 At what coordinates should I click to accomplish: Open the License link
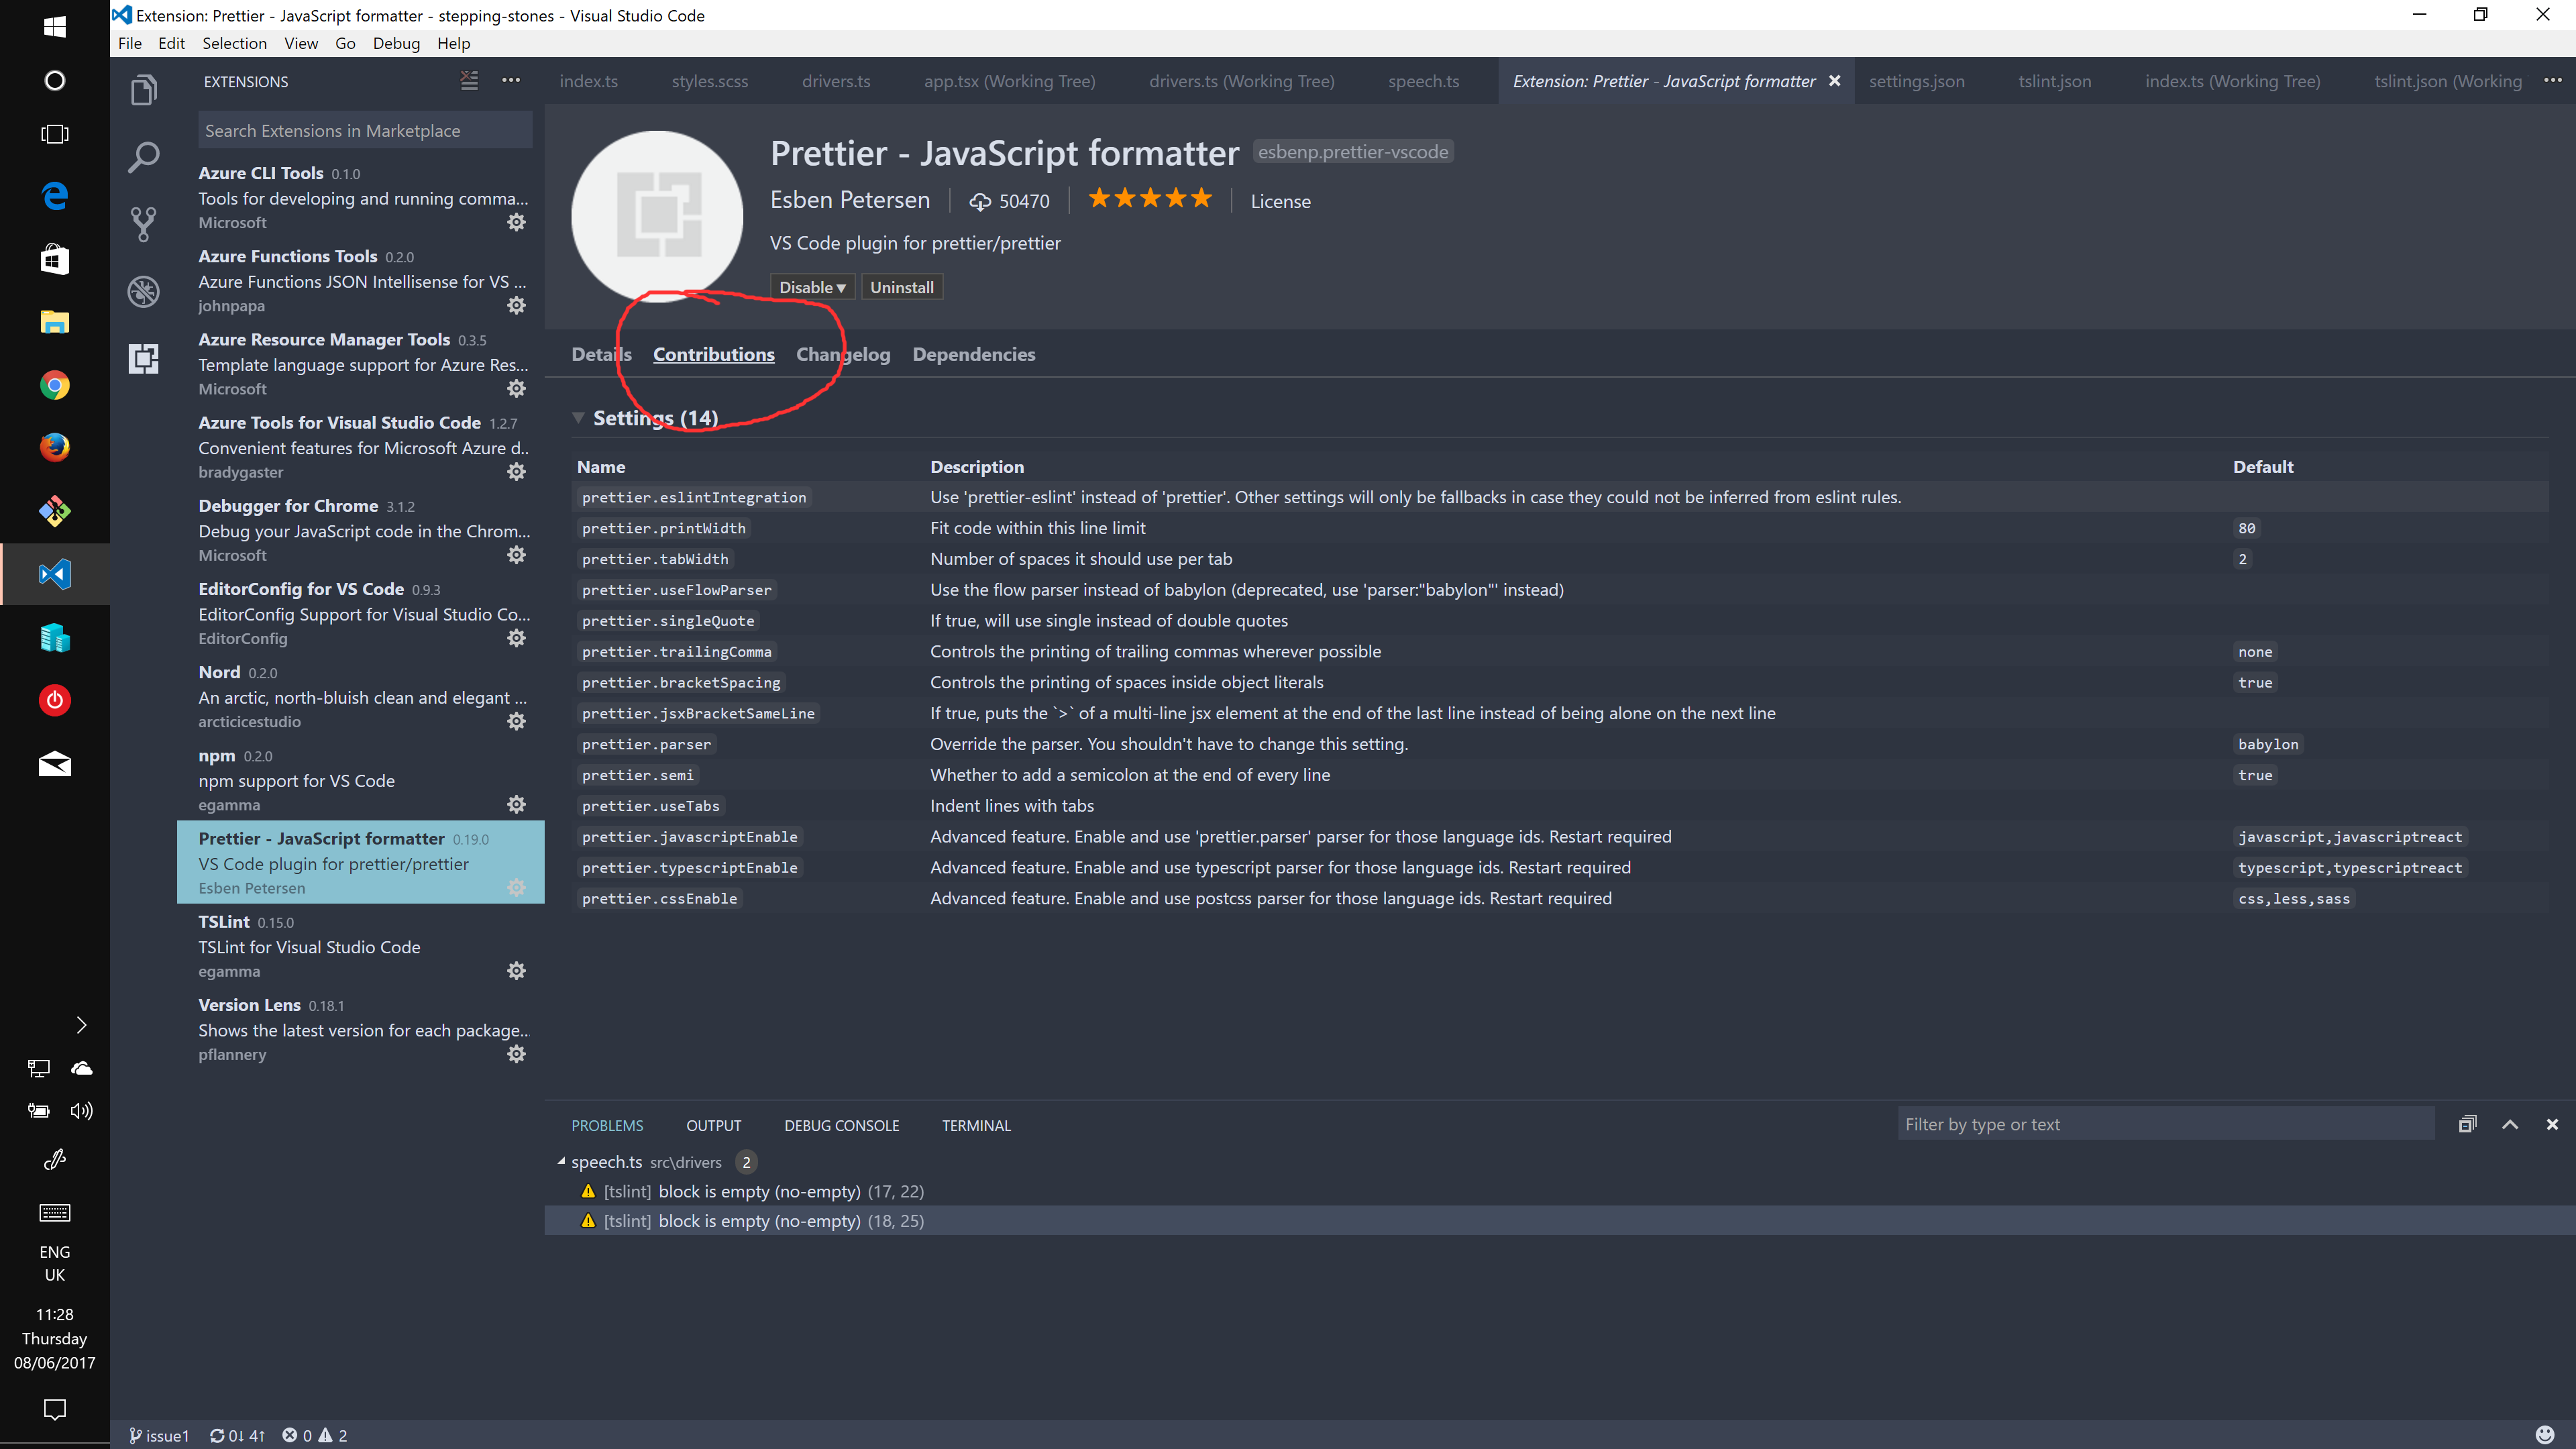point(1280,201)
